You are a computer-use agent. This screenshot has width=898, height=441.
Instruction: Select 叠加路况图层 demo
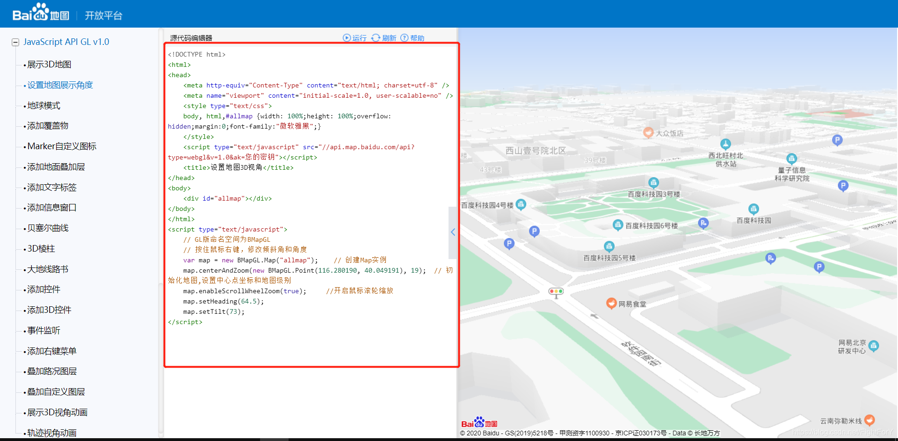[x=52, y=371]
